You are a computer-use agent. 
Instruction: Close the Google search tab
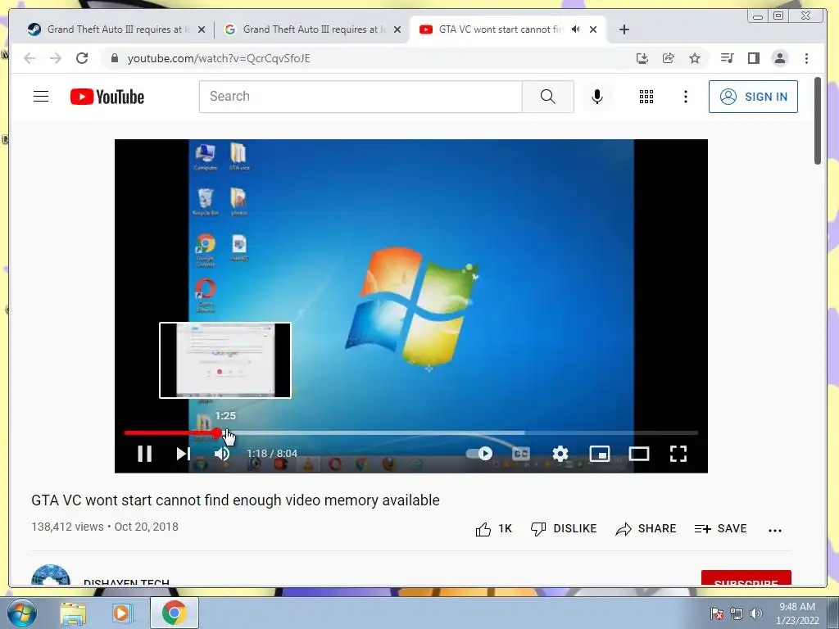(x=397, y=29)
